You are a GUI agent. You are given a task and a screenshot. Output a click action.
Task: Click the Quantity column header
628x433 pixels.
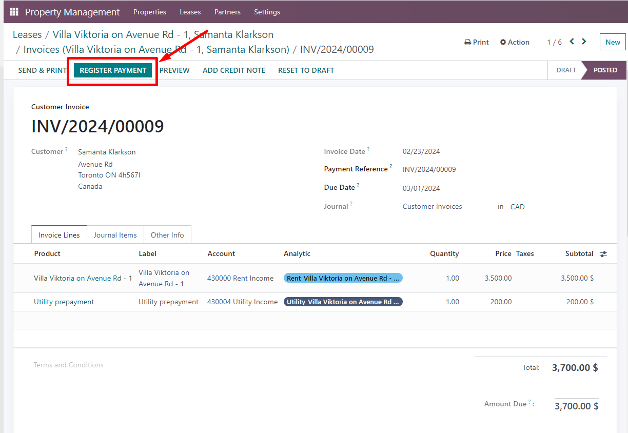point(444,253)
